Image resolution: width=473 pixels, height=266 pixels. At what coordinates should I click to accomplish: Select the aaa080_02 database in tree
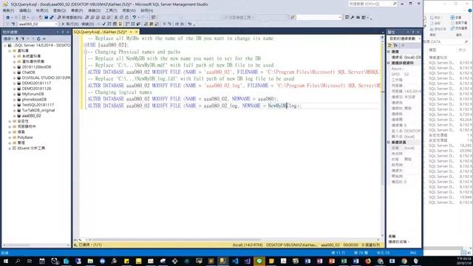click(31, 116)
